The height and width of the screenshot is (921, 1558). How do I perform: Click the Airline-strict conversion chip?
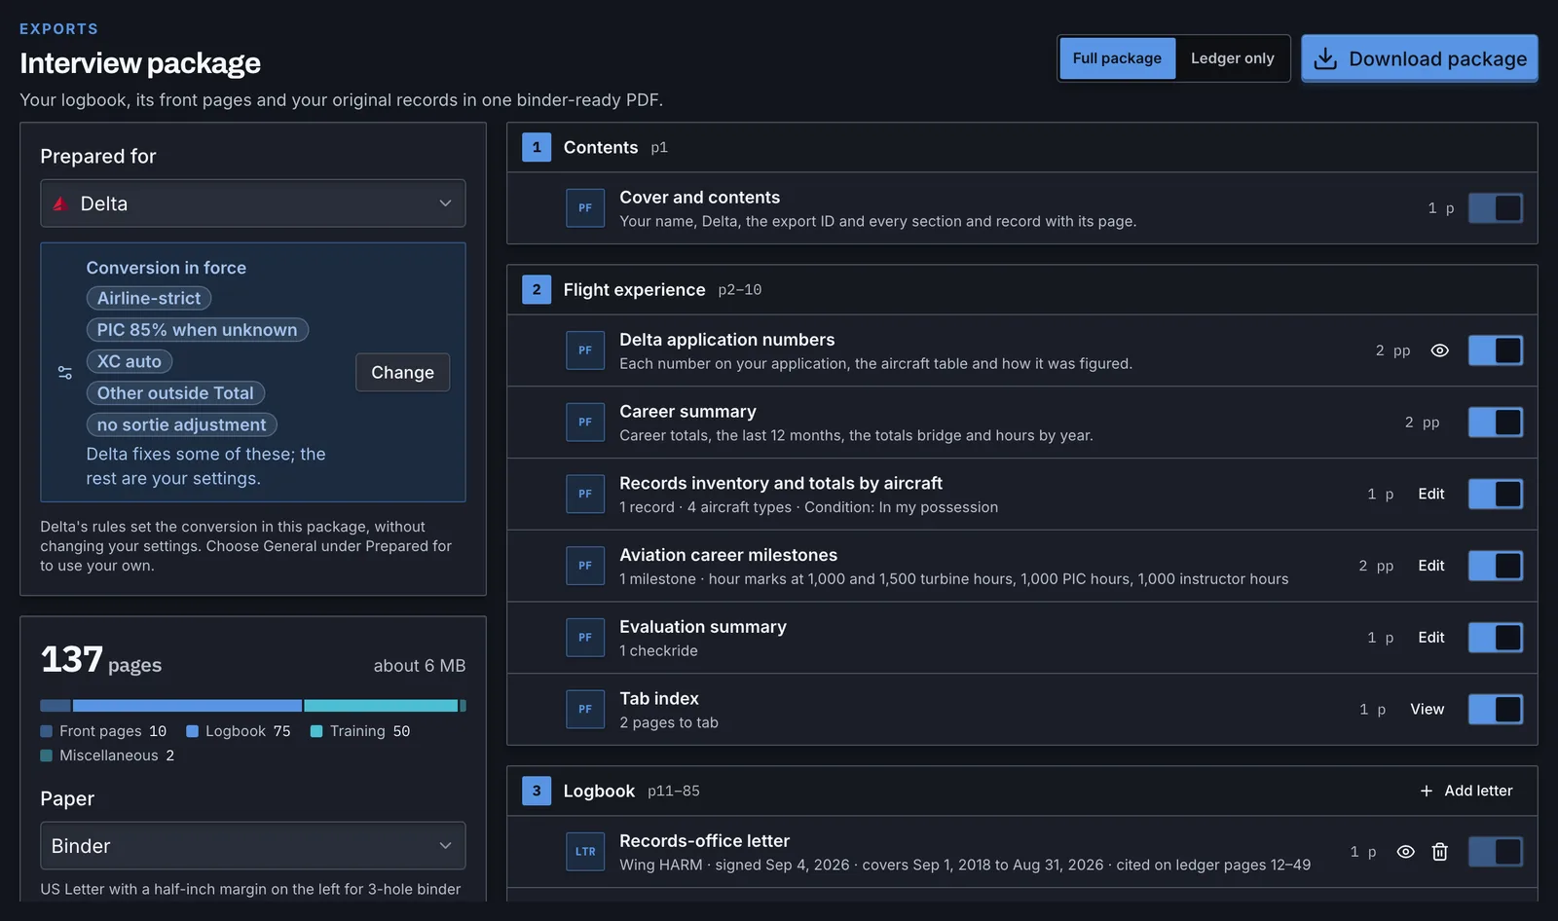coord(149,299)
